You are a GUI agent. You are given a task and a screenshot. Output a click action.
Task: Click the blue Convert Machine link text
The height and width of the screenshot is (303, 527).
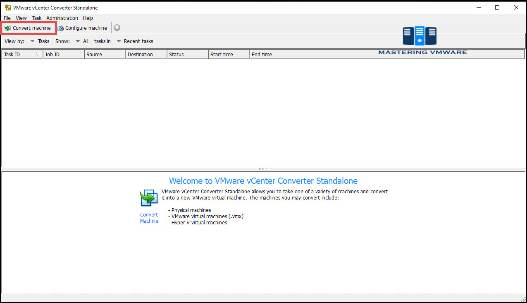(149, 218)
